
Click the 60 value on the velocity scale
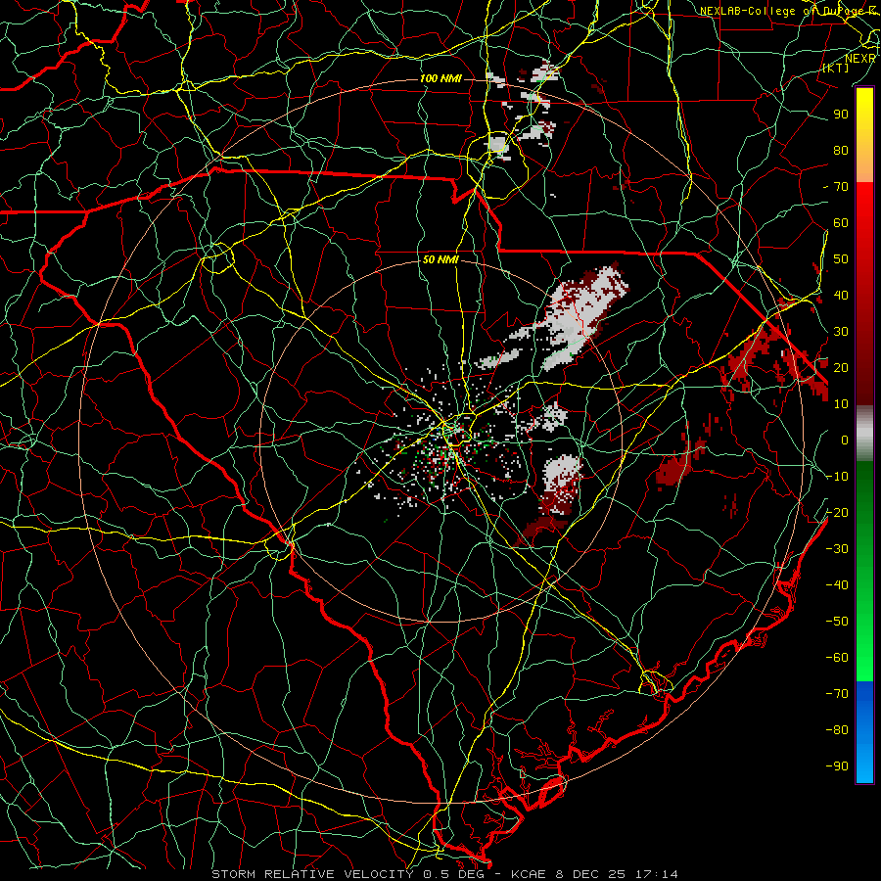(841, 223)
